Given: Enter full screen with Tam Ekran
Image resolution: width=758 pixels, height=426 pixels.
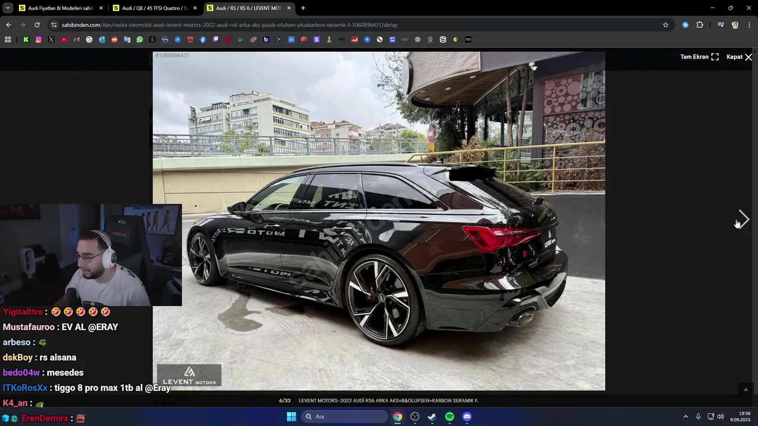Looking at the screenshot, I should pos(699,57).
